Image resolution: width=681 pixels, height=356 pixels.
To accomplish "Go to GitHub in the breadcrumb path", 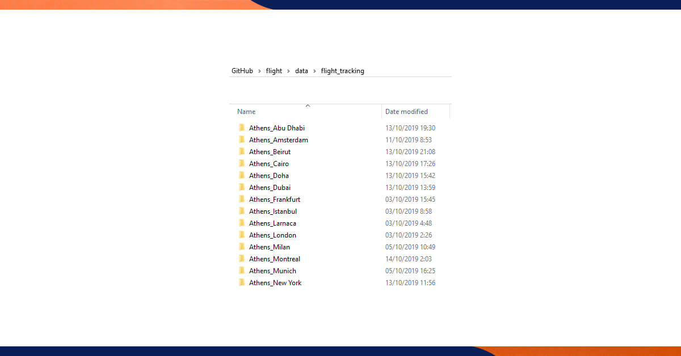I will (242, 71).
